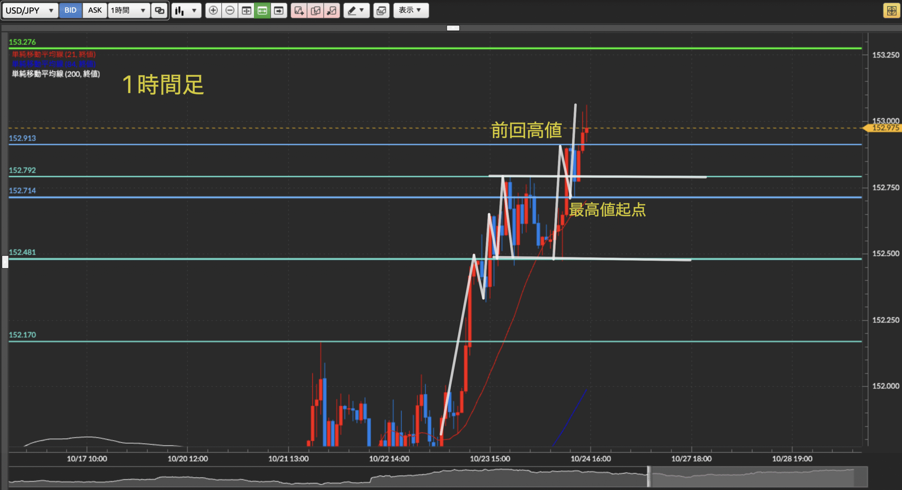Open the 1時間 timeframe dropdown
902x490 pixels.
[x=128, y=11]
